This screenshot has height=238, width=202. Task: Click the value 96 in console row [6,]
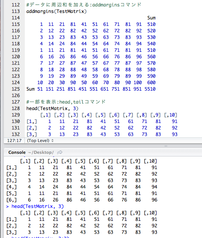(x=154, y=200)
